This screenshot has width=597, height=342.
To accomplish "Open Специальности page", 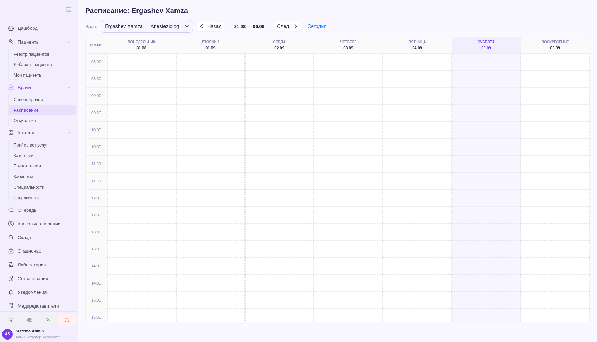I will pos(29,187).
